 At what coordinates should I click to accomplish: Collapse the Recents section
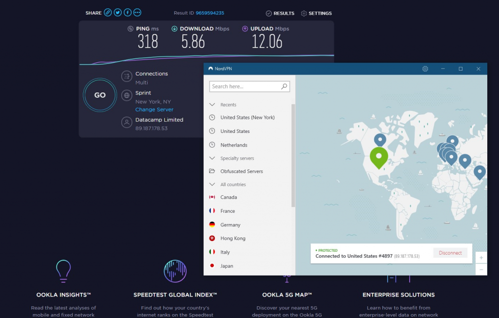(x=212, y=105)
